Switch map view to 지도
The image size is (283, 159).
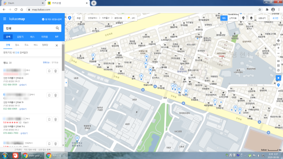224,18
